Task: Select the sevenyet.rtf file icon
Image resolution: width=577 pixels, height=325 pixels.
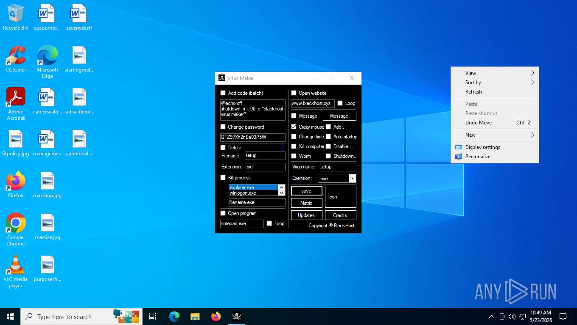Action: point(79,18)
